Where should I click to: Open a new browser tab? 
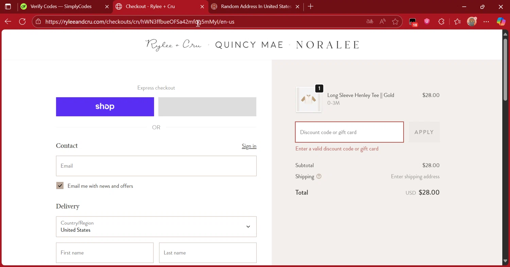click(x=310, y=6)
